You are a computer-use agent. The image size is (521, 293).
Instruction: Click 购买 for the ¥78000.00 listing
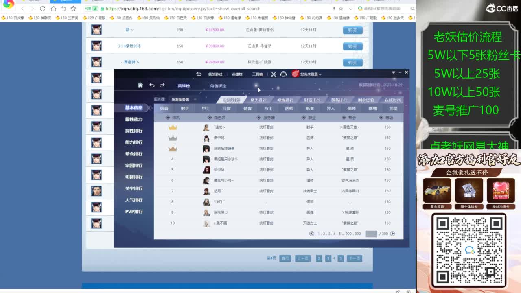(352, 62)
